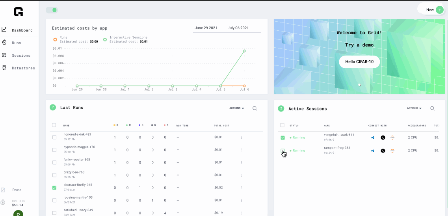Open the three-dot menu for honored-skink-429
This screenshot has width=448, height=216.
[241, 138]
